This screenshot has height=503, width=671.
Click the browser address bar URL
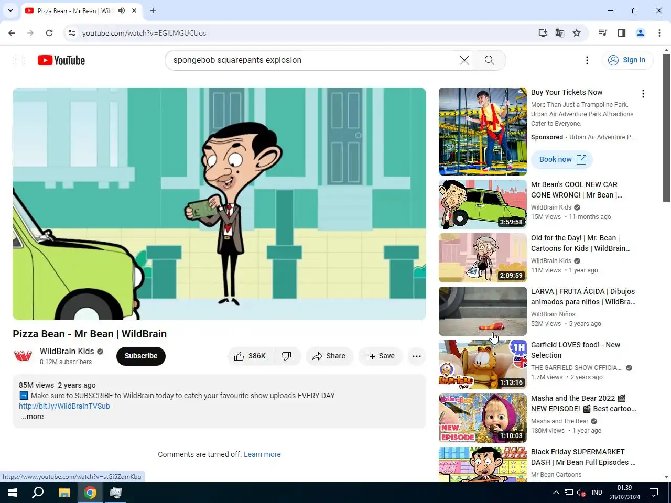(x=144, y=33)
